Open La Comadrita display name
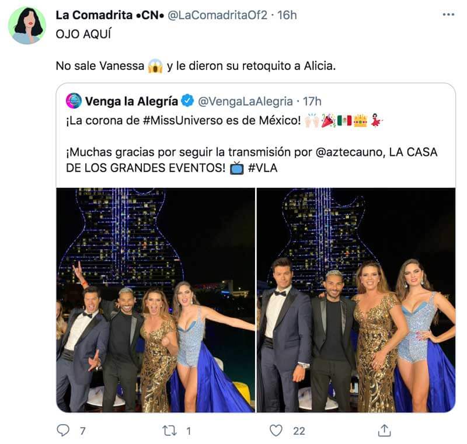The width and height of the screenshot is (467, 444). pos(109,15)
